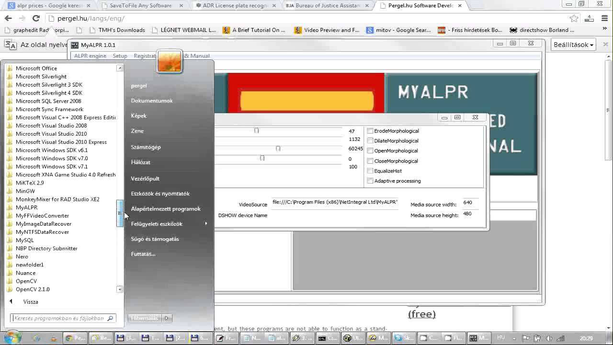The height and width of the screenshot is (345, 613).
Task: Click the programs list scroll-down arrow
Action: coord(120,289)
